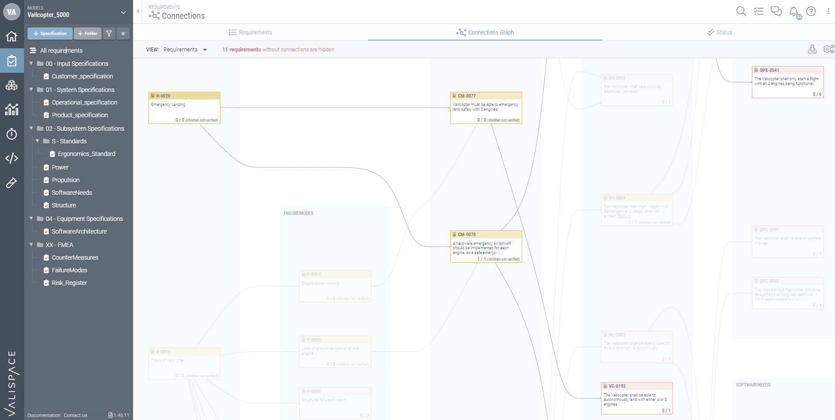Open the analyses chart icon in the sidebar
The image size is (835, 420).
pyautogui.click(x=11, y=110)
